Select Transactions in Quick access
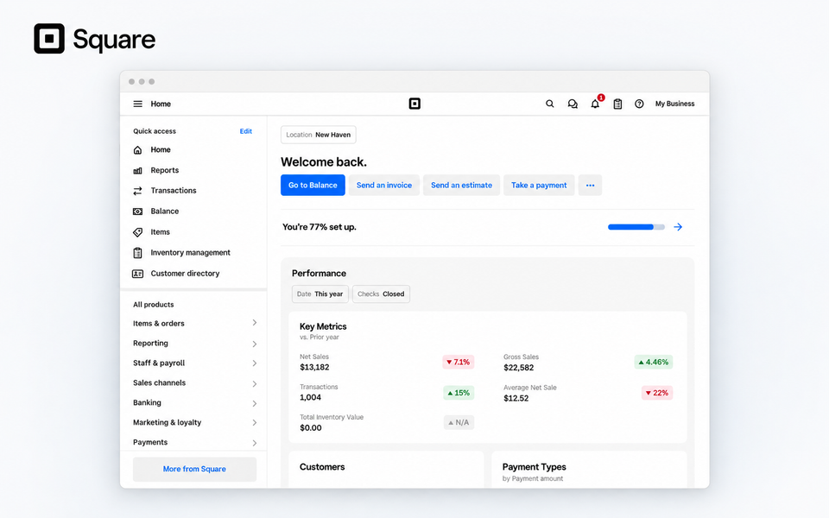The height and width of the screenshot is (518, 829). [x=174, y=190]
